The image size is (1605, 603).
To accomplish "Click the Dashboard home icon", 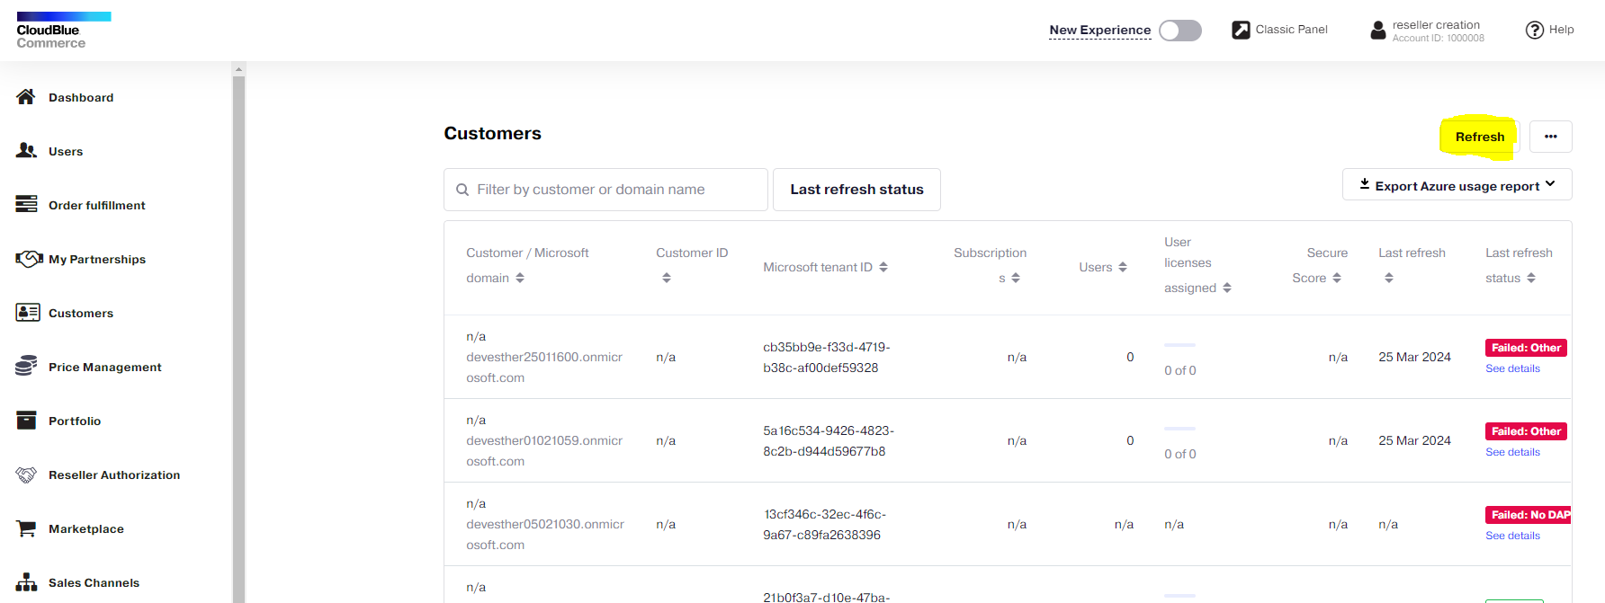I will 26,97.
